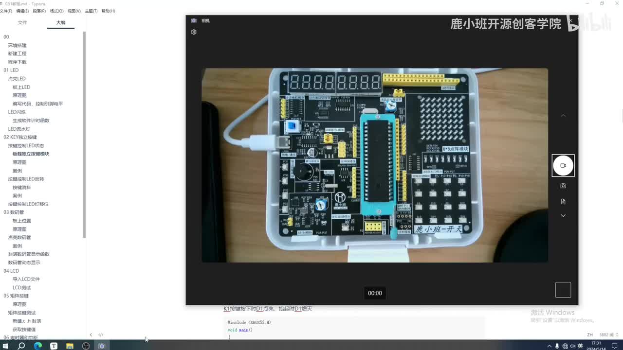Open Windows notification center
The width and height of the screenshot is (623, 350).
point(615,346)
